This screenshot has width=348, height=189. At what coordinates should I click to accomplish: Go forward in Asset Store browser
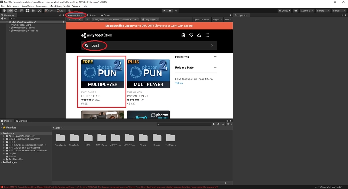pyautogui.click(x=75, y=19)
